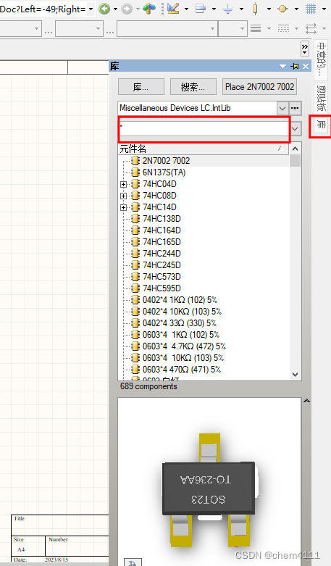The image size is (331, 566).
Task: Select component 74HC245D
Action: [x=162, y=265]
